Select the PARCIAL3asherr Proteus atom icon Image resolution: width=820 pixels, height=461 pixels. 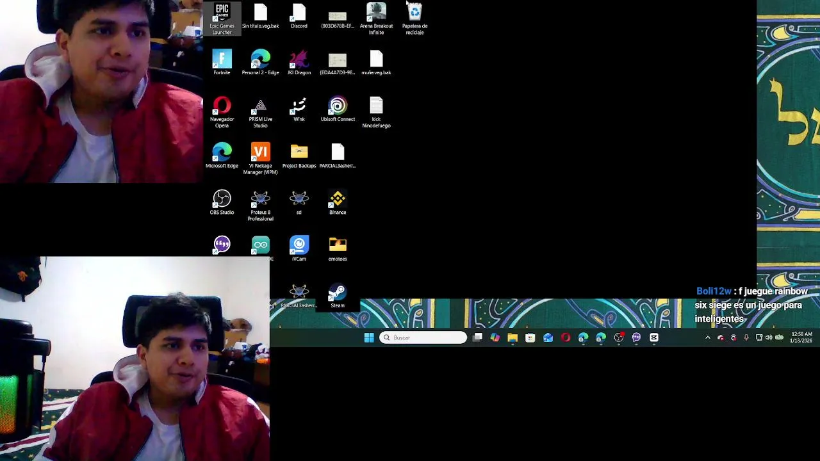299,296
